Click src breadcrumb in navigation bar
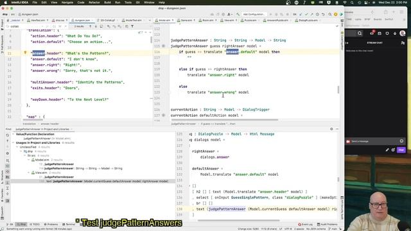The height and width of the screenshot is (231, 411). [13, 14]
